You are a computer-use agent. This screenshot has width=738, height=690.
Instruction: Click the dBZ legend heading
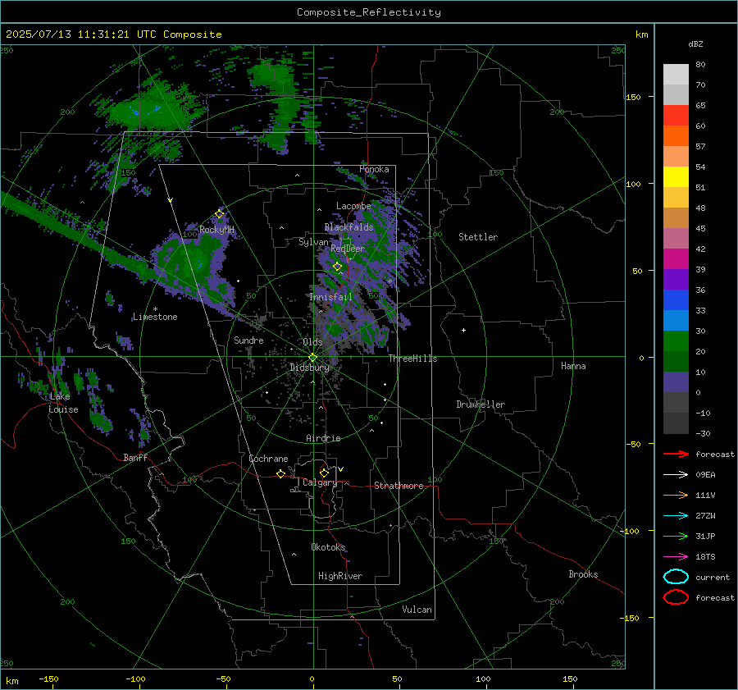click(x=695, y=43)
